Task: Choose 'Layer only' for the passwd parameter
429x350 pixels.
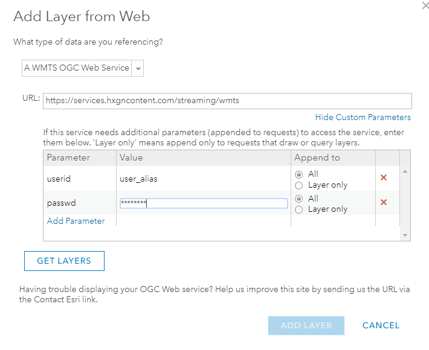Action: (298, 210)
